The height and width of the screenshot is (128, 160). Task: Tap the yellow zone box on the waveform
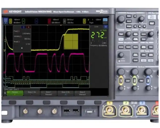tap(71, 42)
